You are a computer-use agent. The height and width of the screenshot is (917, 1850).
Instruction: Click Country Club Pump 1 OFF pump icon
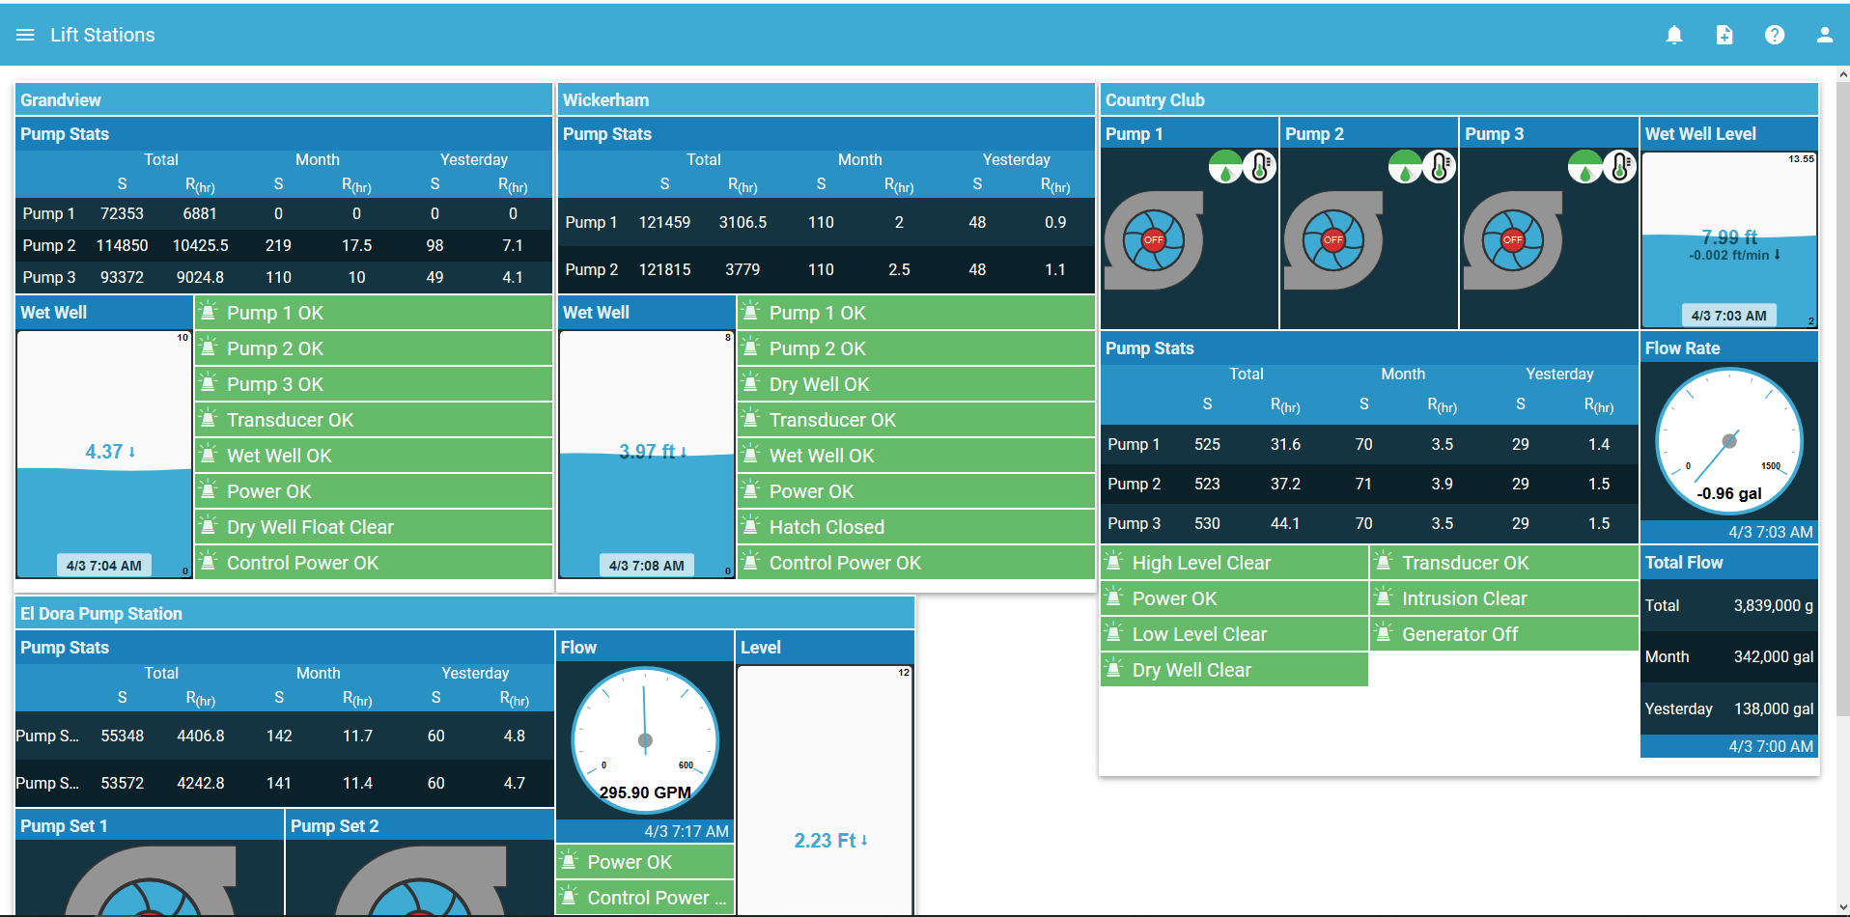(x=1154, y=240)
